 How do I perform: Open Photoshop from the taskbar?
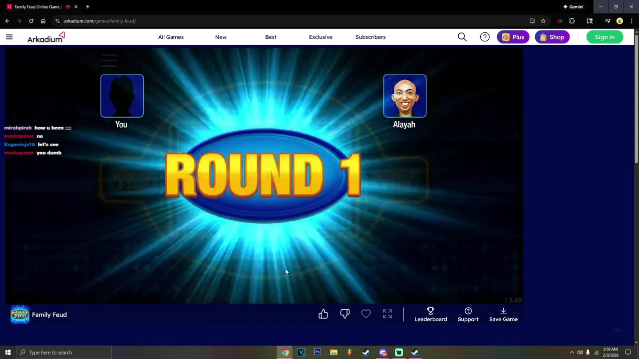click(317, 353)
